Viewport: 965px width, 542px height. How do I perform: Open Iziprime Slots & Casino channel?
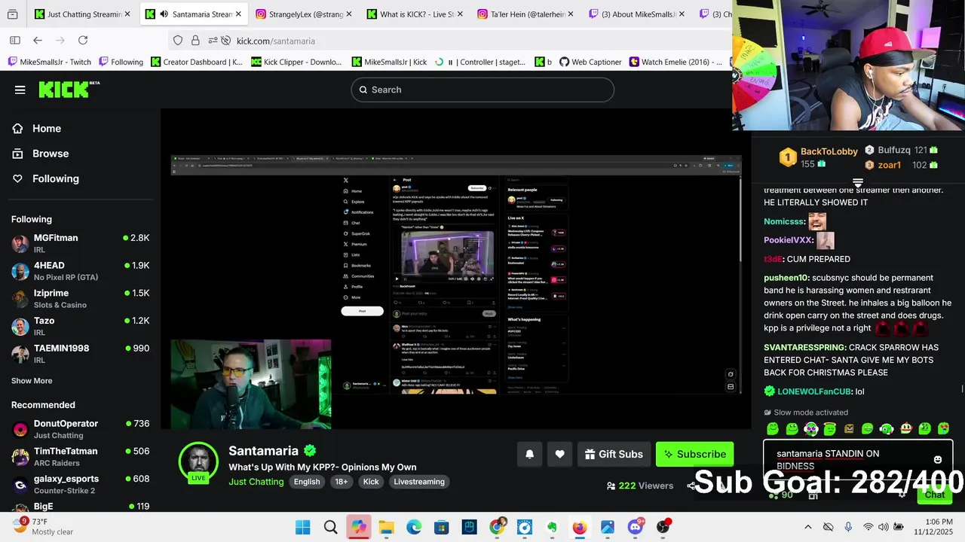(81, 299)
